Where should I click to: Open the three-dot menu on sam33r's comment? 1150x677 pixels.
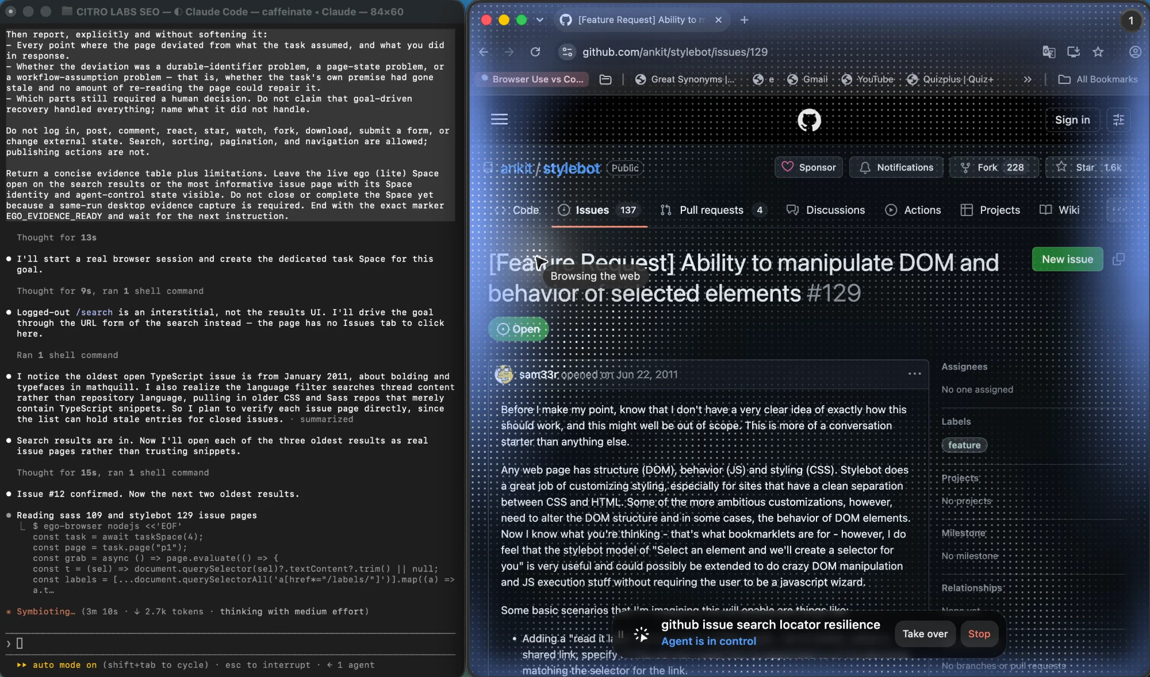click(914, 374)
